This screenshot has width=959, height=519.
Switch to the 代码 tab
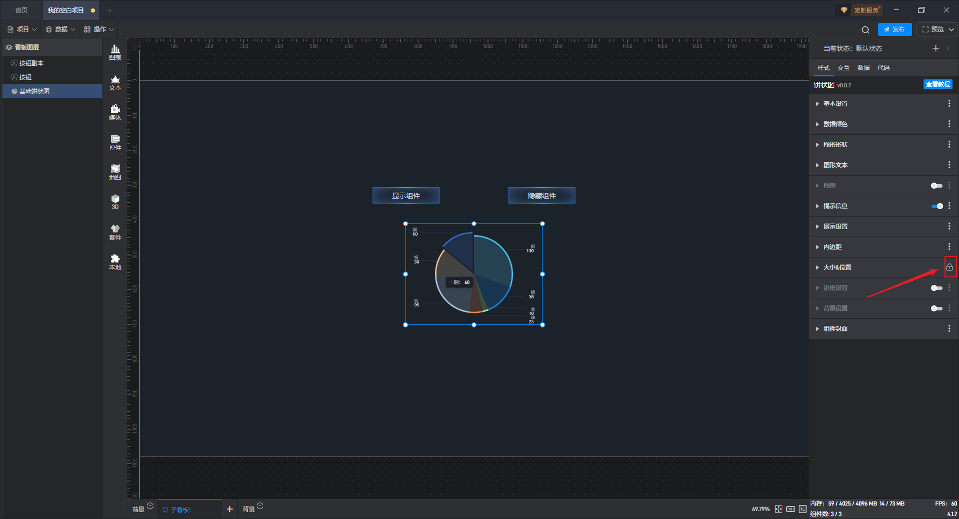click(x=883, y=67)
